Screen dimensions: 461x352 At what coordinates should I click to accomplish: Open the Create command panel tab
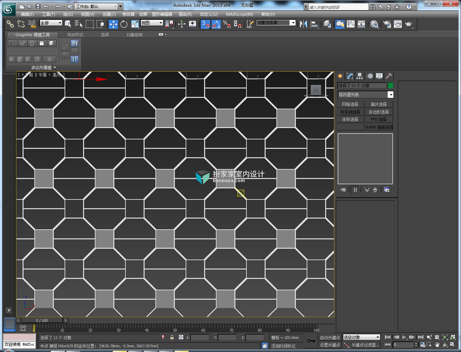point(340,76)
